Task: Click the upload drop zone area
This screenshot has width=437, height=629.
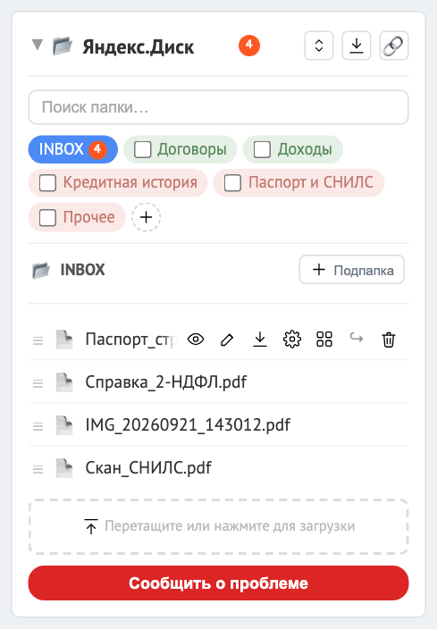Action: tap(218, 526)
